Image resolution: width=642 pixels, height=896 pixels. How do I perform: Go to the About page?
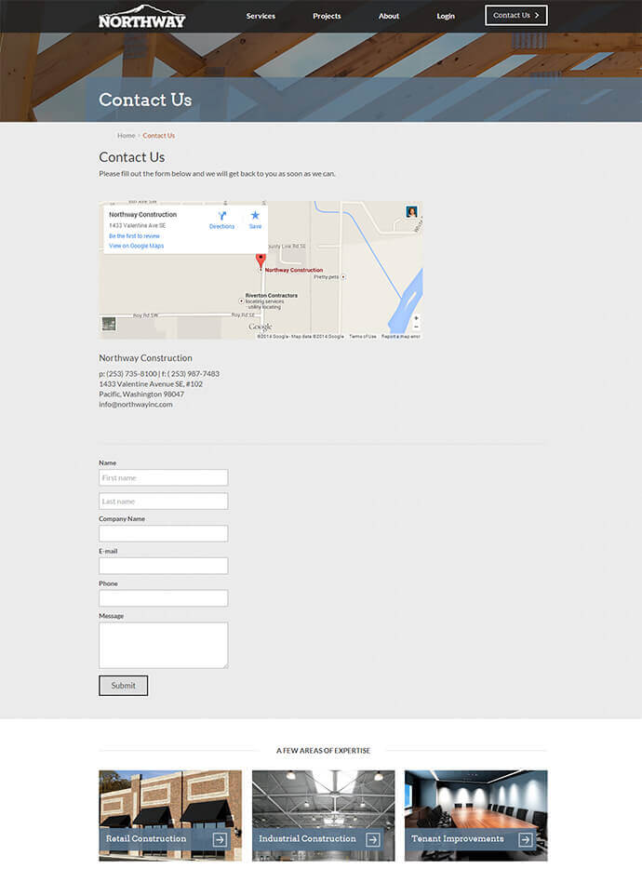pyautogui.click(x=389, y=16)
